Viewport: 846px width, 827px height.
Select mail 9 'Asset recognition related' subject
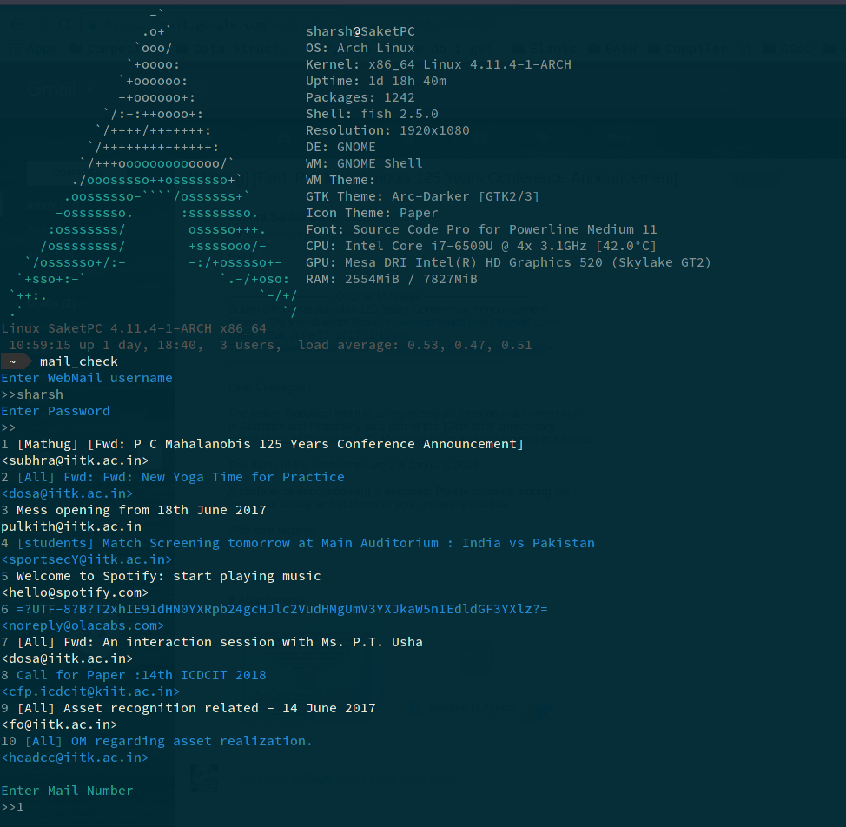coord(188,708)
